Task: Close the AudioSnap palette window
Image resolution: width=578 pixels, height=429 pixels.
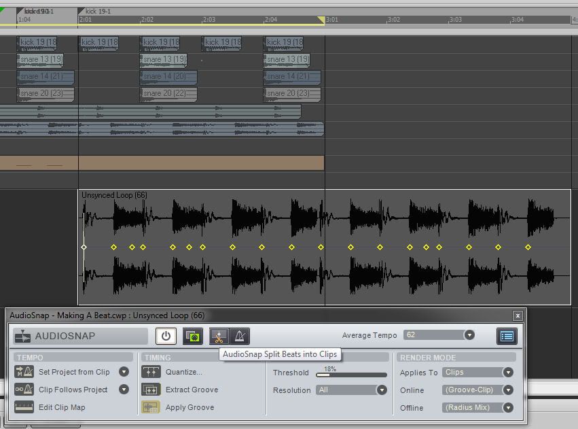Action: [518, 315]
